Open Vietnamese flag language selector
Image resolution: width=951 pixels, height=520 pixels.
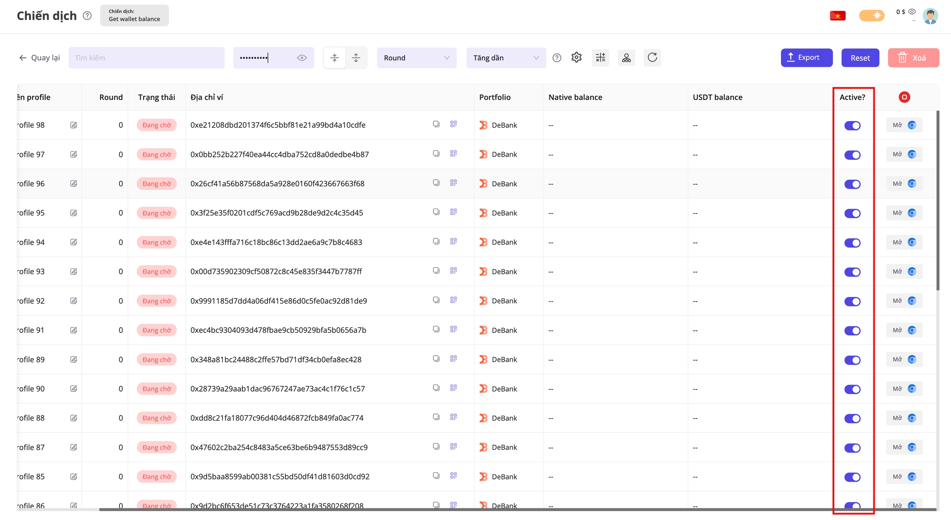[837, 16]
